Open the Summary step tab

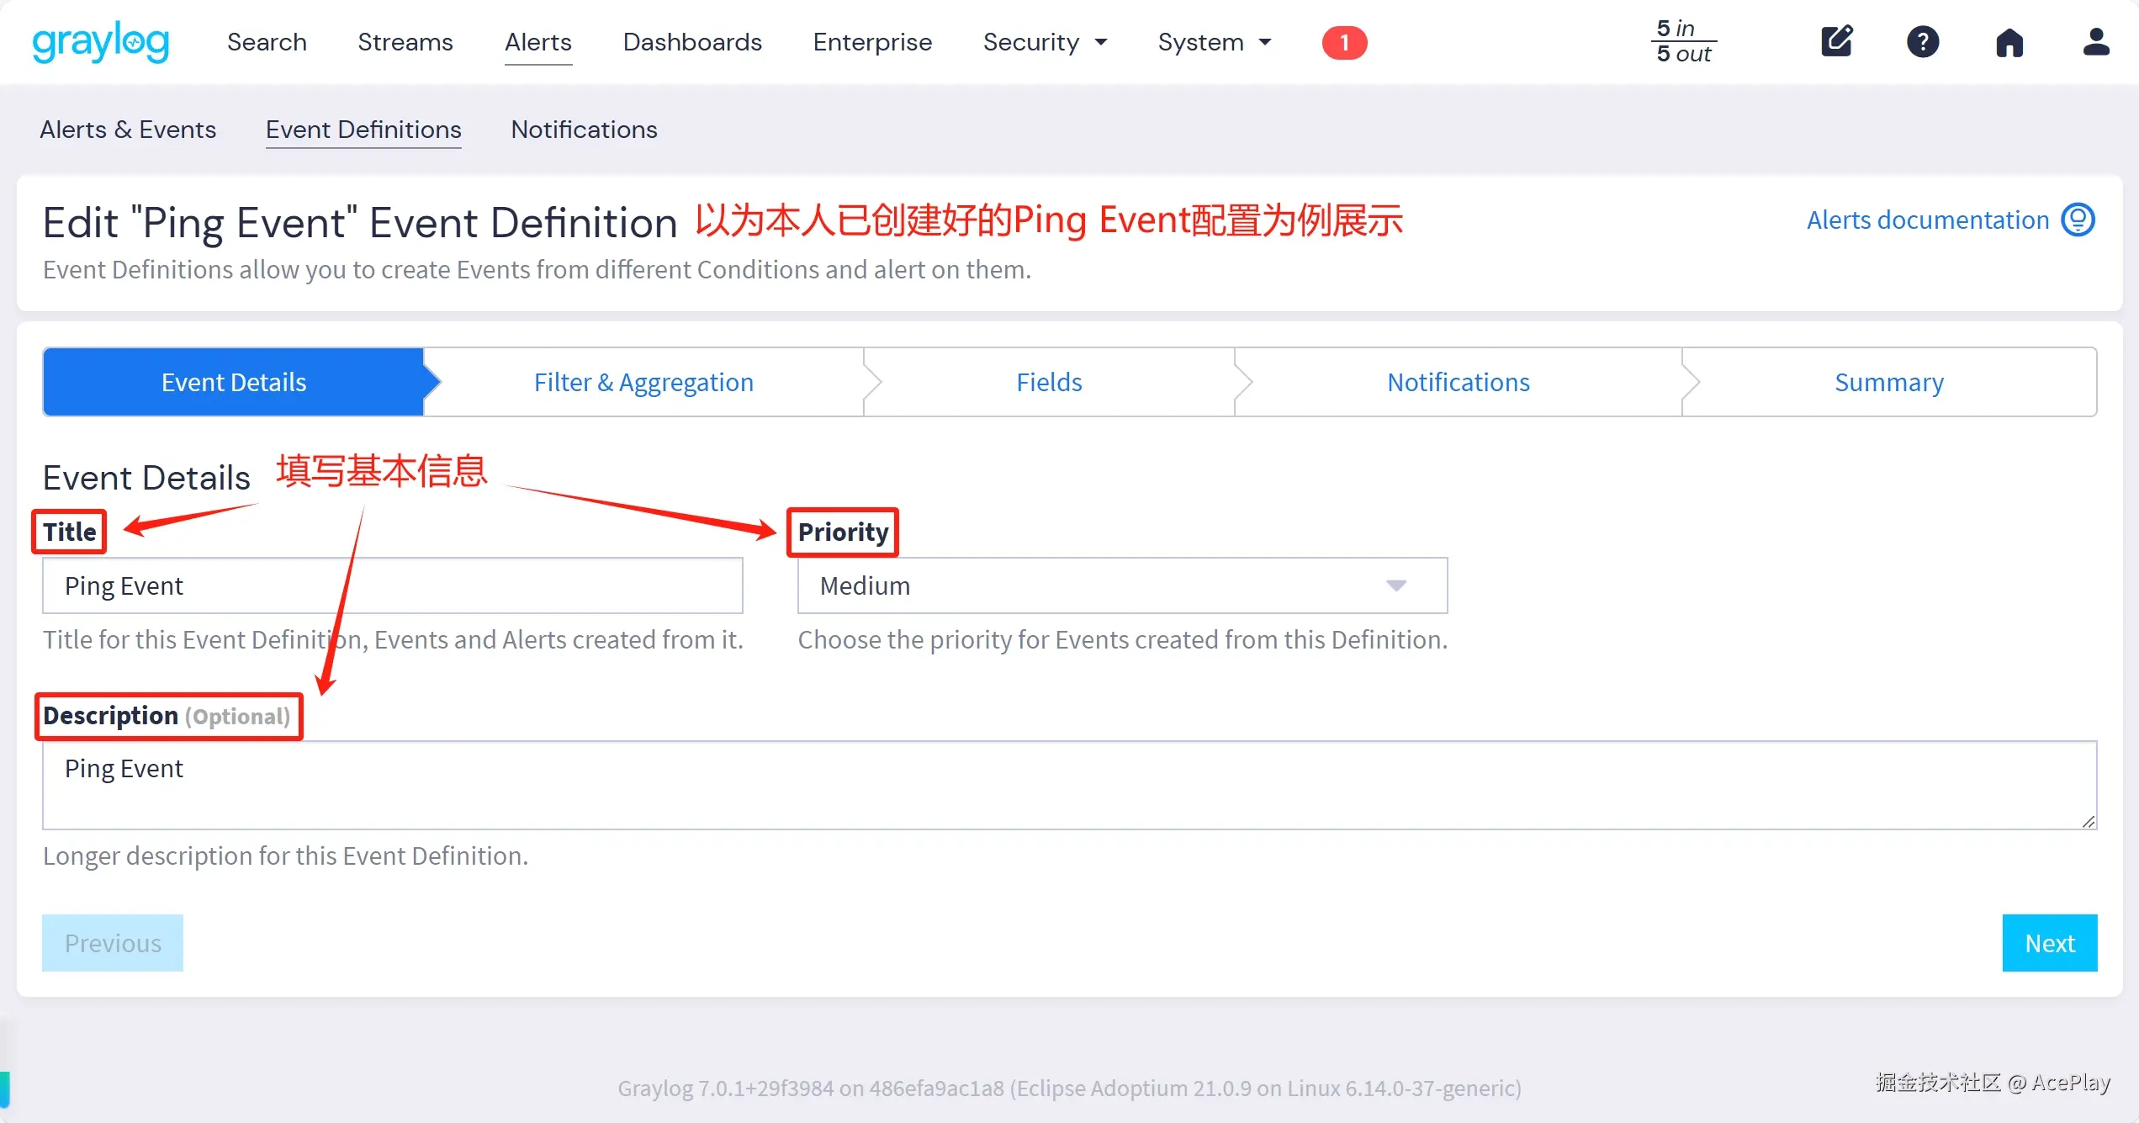click(x=1888, y=383)
